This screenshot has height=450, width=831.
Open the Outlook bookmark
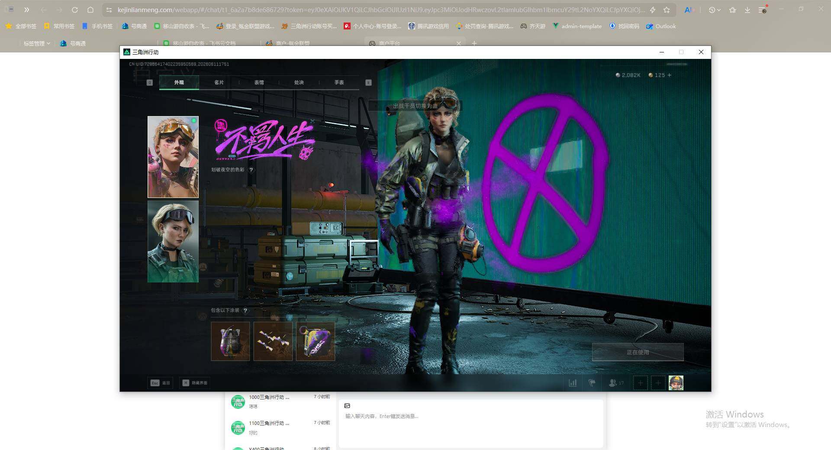coord(661,26)
